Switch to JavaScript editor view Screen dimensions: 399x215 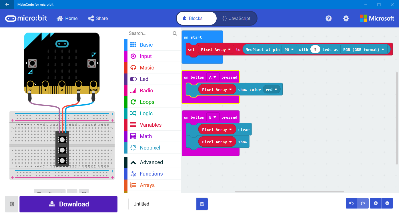(x=236, y=18)
